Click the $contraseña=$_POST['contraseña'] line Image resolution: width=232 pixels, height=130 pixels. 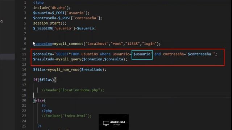[67, 18]
